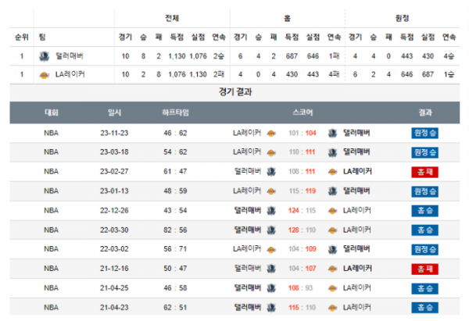Viewport: 469px width, 321px height.
Task: Click 홈승 result badge for 21-04-23
Action: click(x=424, y=308)
